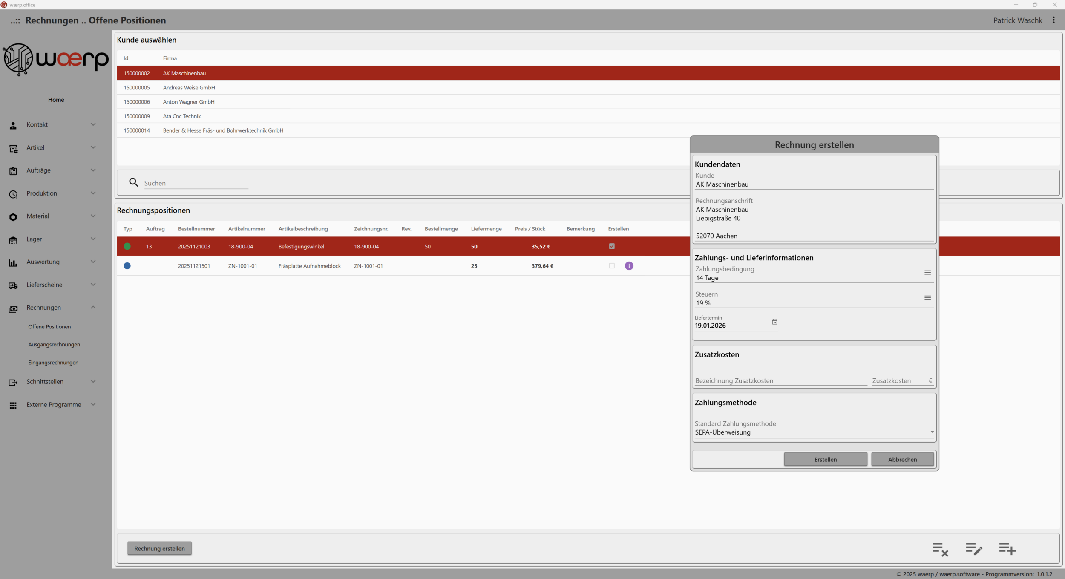Image resolution: width=1065 pixels, height=579 pixels.
Task: Open calendar picker for Liefertermin
Action: [774, 322]
